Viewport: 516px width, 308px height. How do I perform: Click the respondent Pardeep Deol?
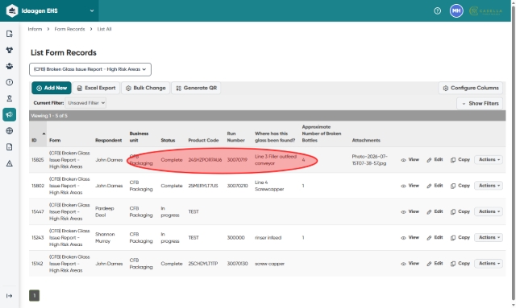pos(105,211)
